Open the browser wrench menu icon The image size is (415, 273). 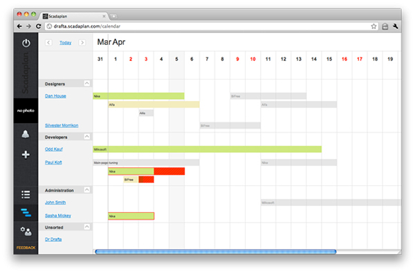click(396, 26)
